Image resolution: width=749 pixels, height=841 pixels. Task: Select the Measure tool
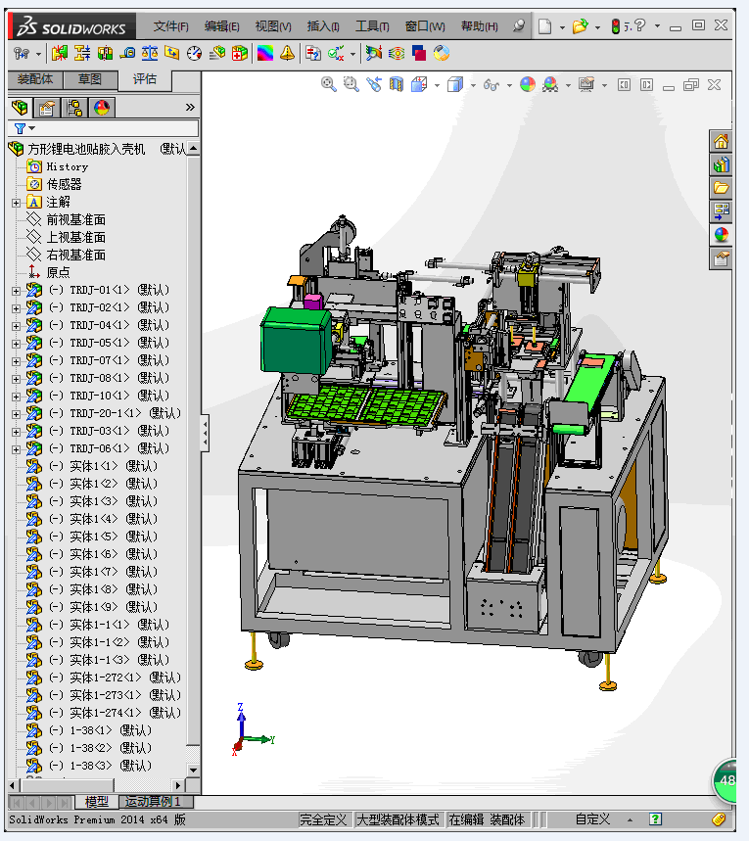(127, 53)
